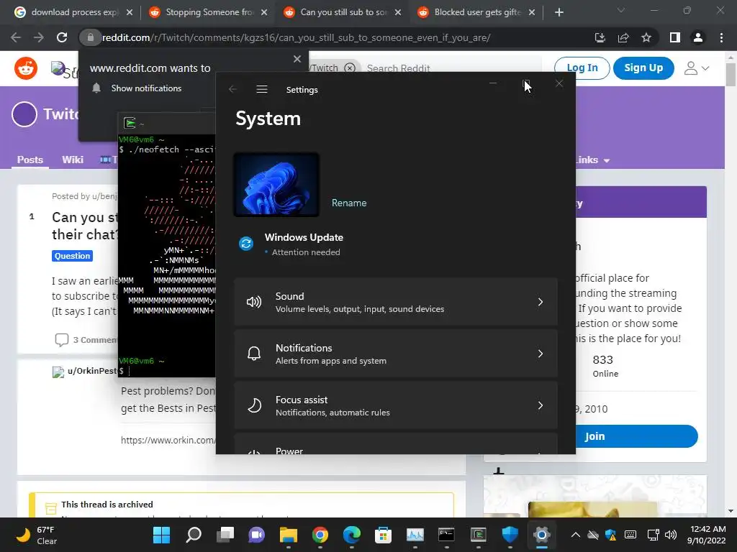Image resolution: width=737 pixels, height=552 pixels.
Task: Open Microsoft Store from taskbar
Action: point(383,535)
